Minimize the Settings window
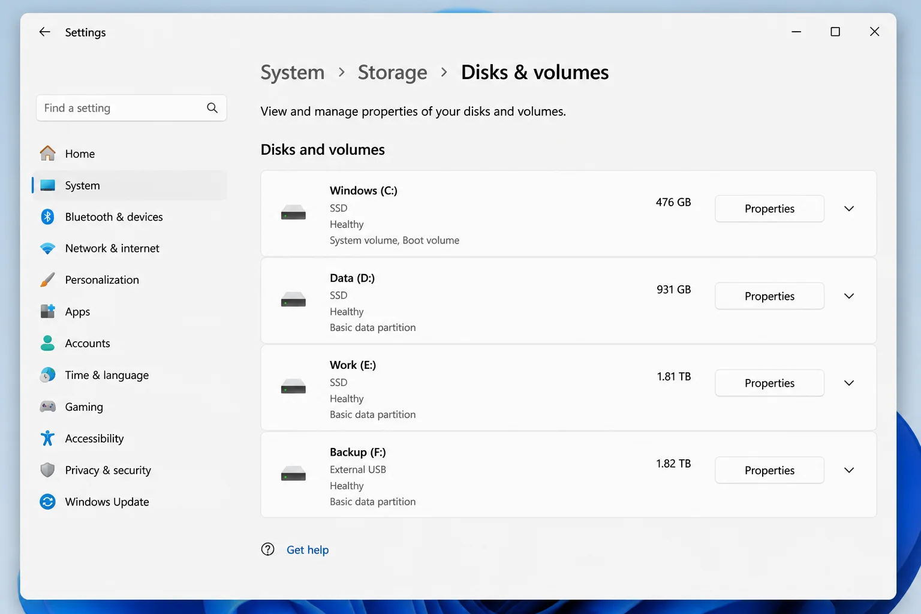The height and width of the screenshot is (614, 921). tap(796, 32)
